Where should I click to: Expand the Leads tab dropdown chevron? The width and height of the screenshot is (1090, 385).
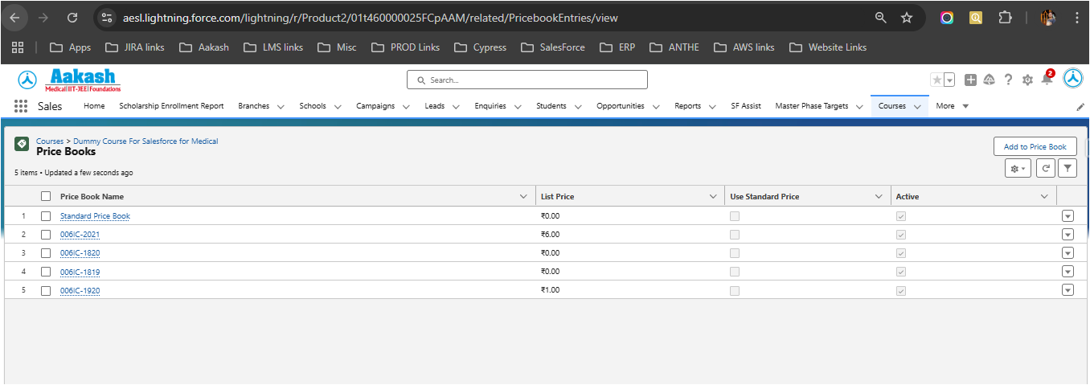[456, 107]
